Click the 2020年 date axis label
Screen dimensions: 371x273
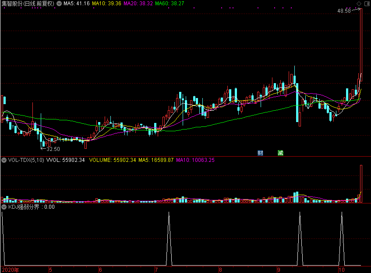tap(11, 269)
